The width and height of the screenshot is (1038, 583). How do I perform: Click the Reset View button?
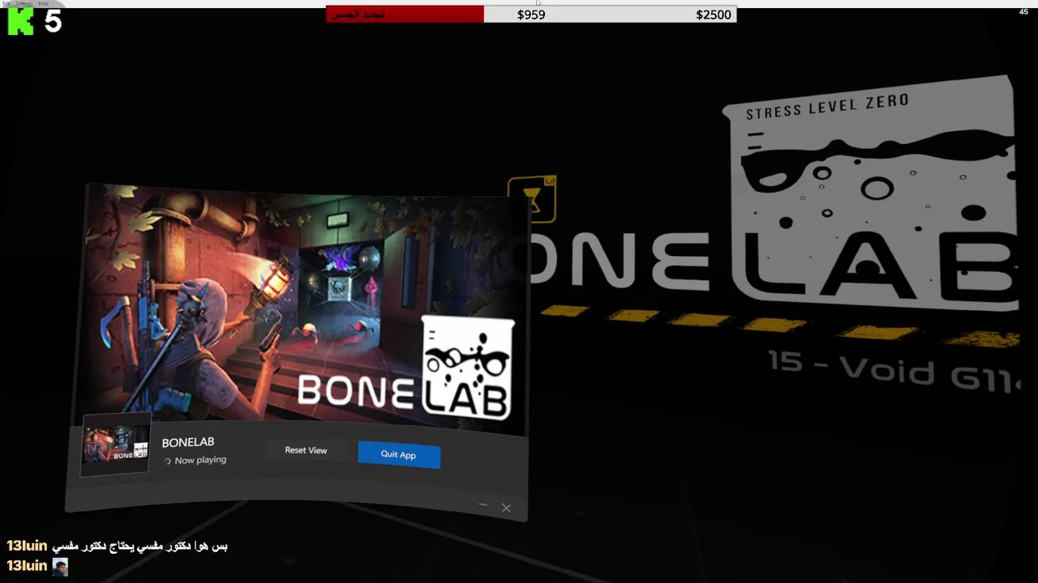pyautogui.click(x=306, y=450)
